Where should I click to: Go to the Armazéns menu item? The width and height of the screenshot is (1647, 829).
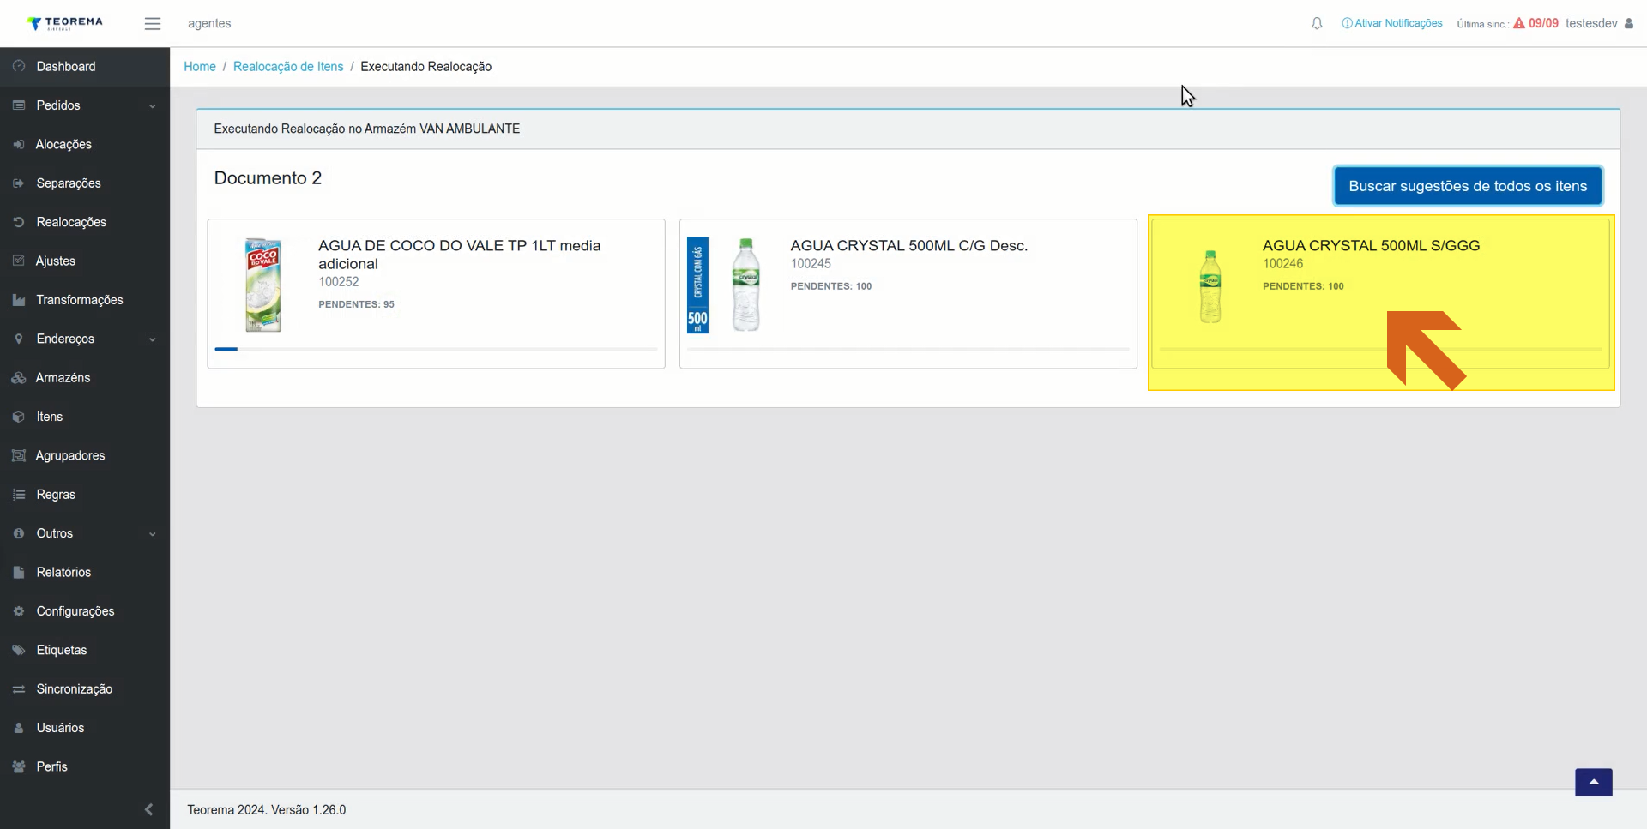click(85, 377)
